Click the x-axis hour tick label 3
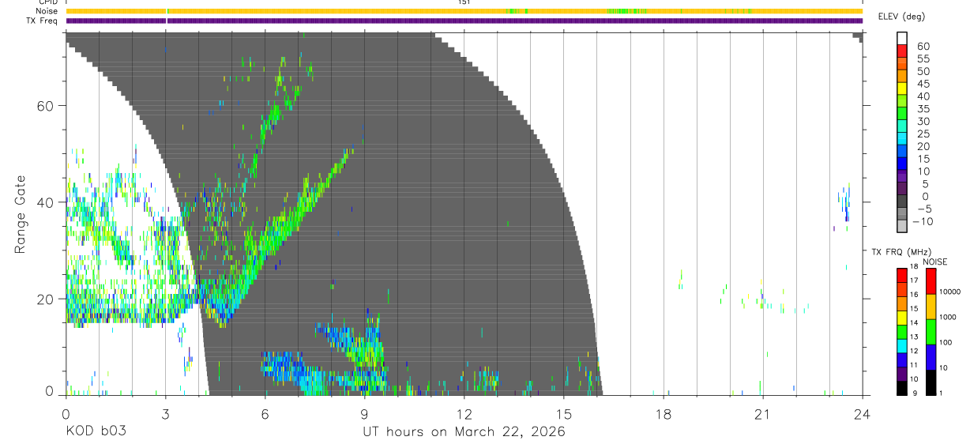This screenshot has width=970, height=448. point(165,414)
